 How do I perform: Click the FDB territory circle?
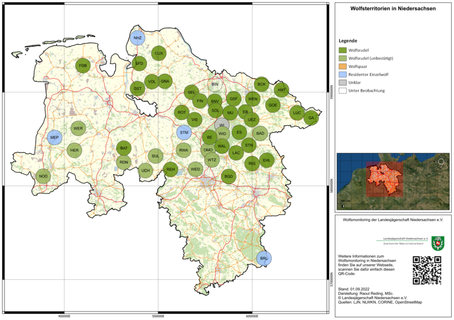(x=83, y=66)
